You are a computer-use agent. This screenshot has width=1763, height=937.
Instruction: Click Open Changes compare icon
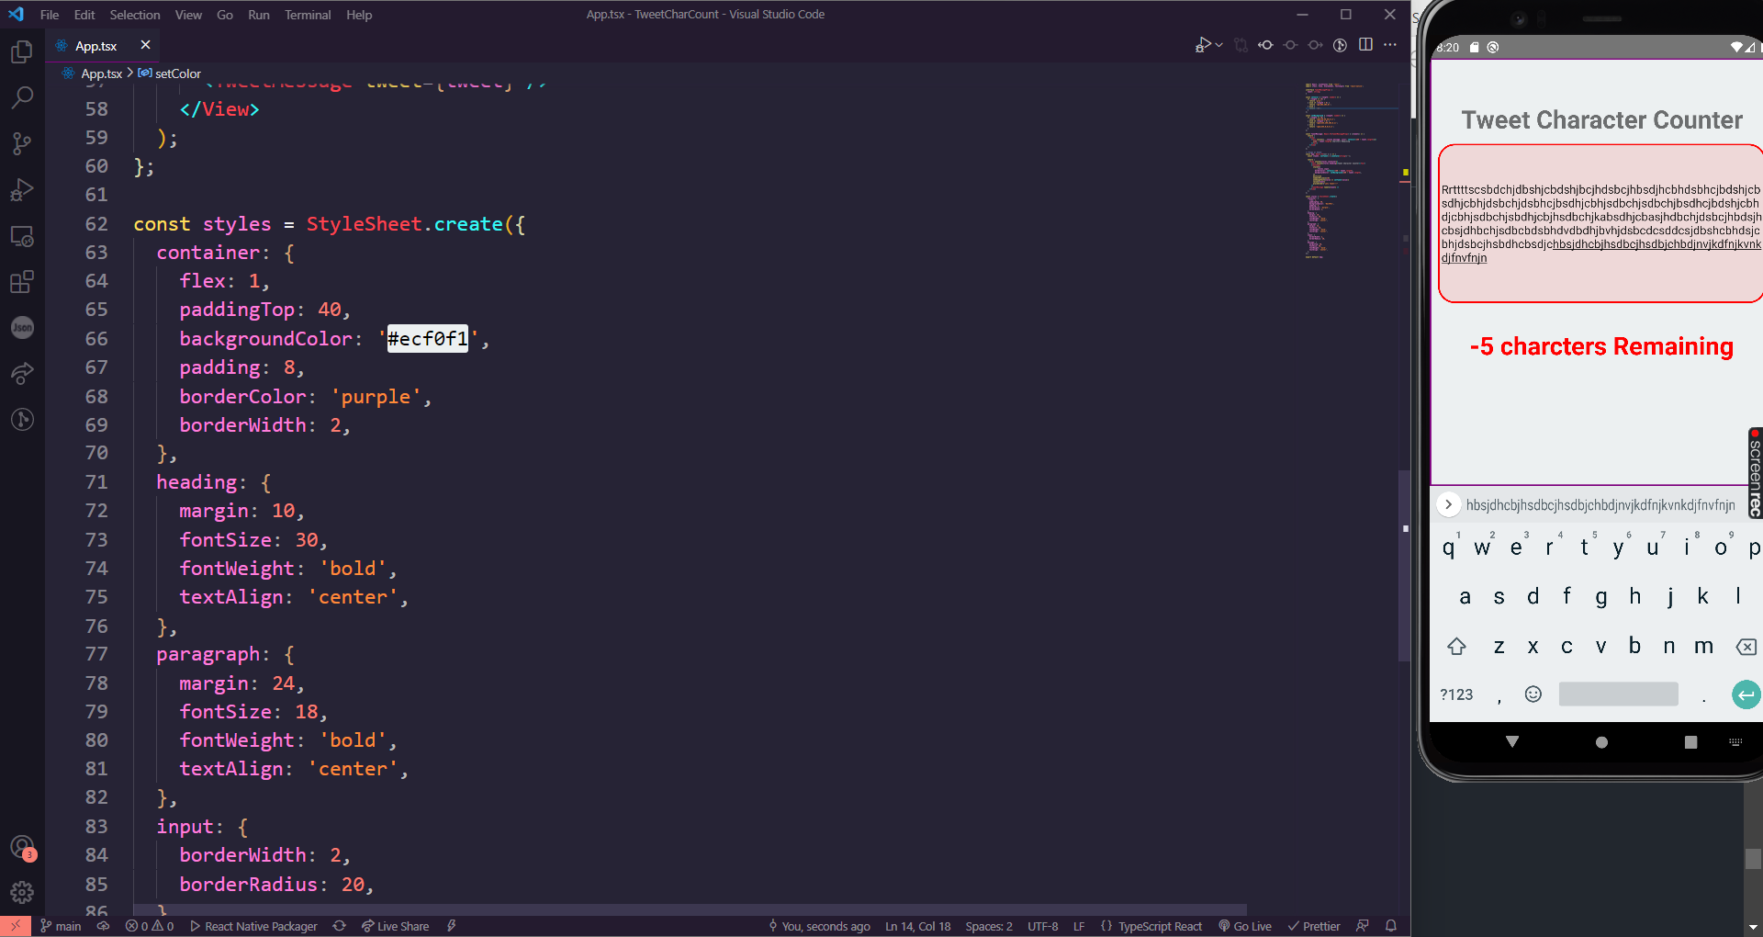[x=1241, y=45]
